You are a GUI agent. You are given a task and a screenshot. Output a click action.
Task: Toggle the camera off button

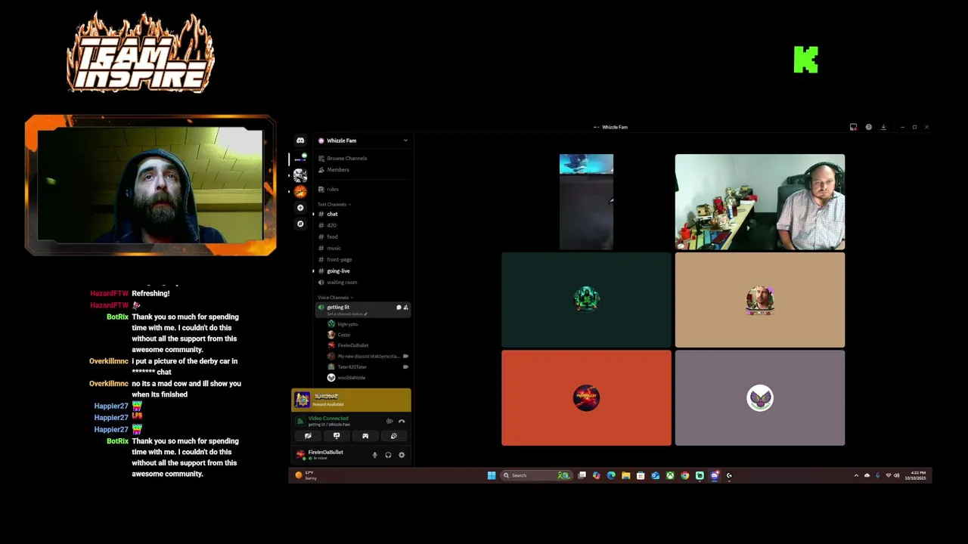(x=308, y=436)
